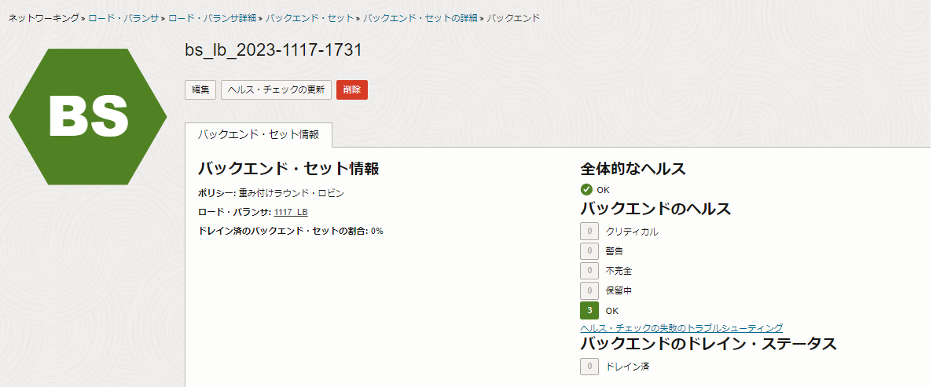This screenshot has height=387, width=951.
Task: Click the 不完全 count badge
Action: (589, 271)
